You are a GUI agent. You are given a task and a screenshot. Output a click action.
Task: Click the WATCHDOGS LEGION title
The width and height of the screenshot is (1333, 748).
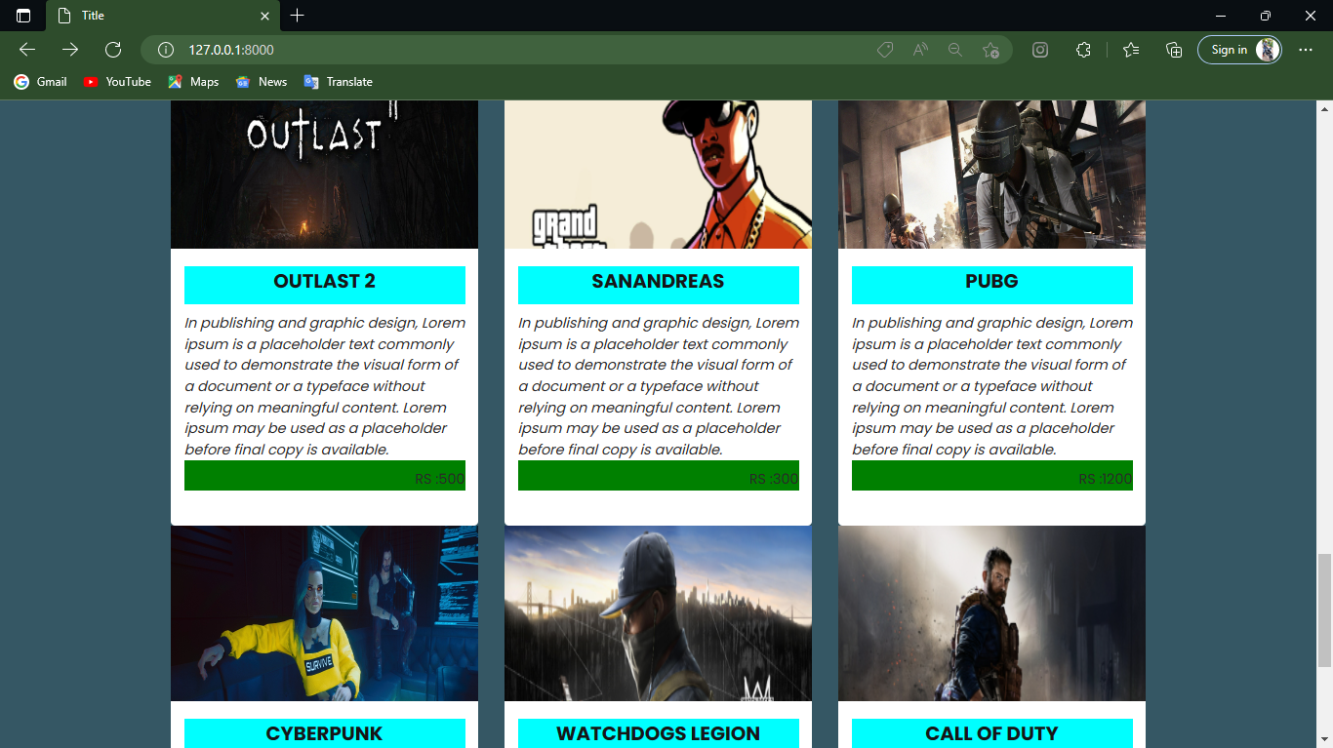(659, 733)
